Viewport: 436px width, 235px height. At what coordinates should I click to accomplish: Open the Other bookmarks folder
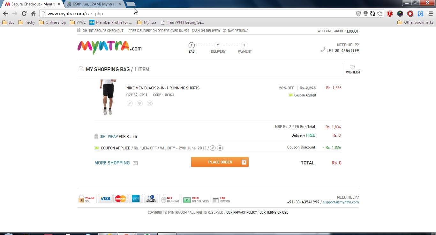[x=415, y=22]
